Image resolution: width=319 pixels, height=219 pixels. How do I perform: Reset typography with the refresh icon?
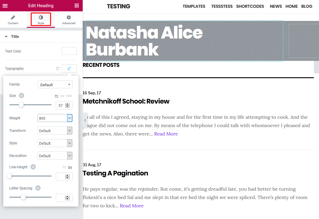[x=58, y=69]
